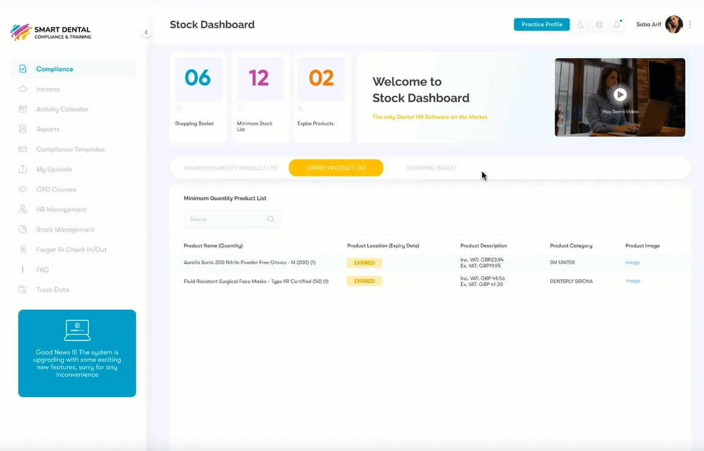
Task: Click the Intranet cloud icon
Action: pos(23,89)
